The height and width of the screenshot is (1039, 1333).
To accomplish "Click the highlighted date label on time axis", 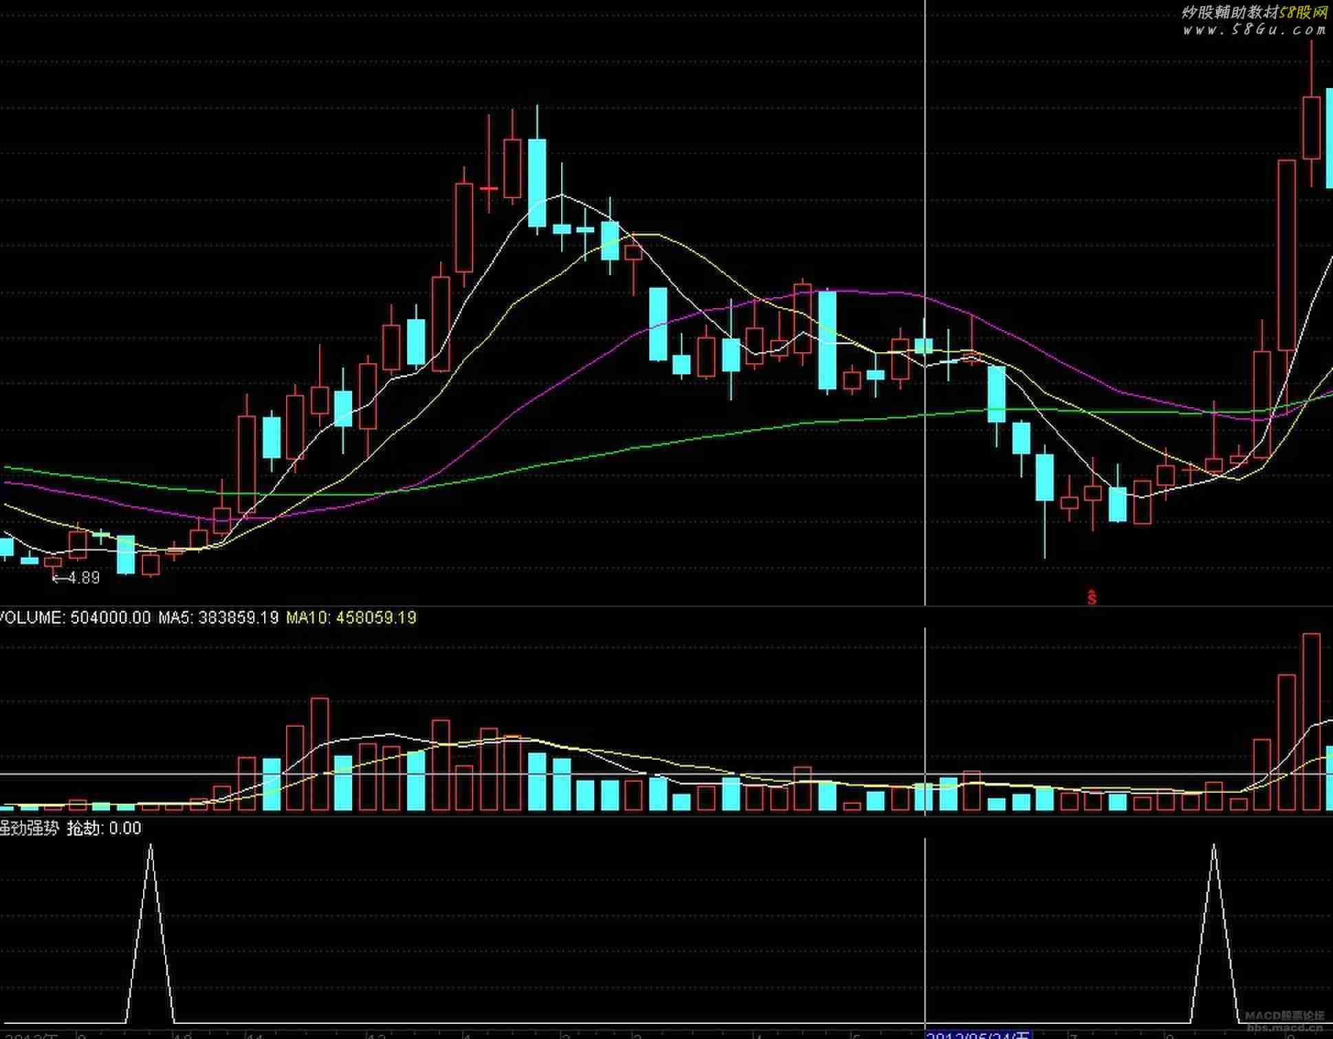I will pos(978,1034).
